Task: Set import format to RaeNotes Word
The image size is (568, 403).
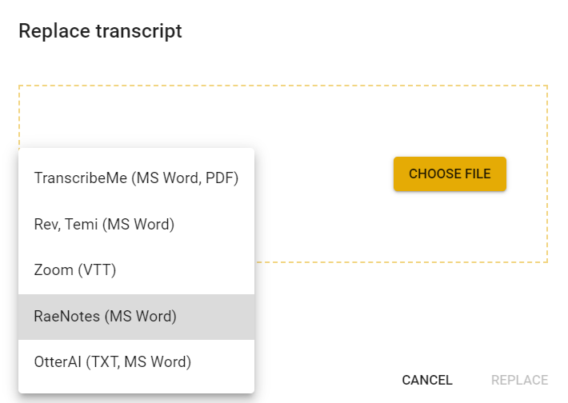Action: [136, 317]
